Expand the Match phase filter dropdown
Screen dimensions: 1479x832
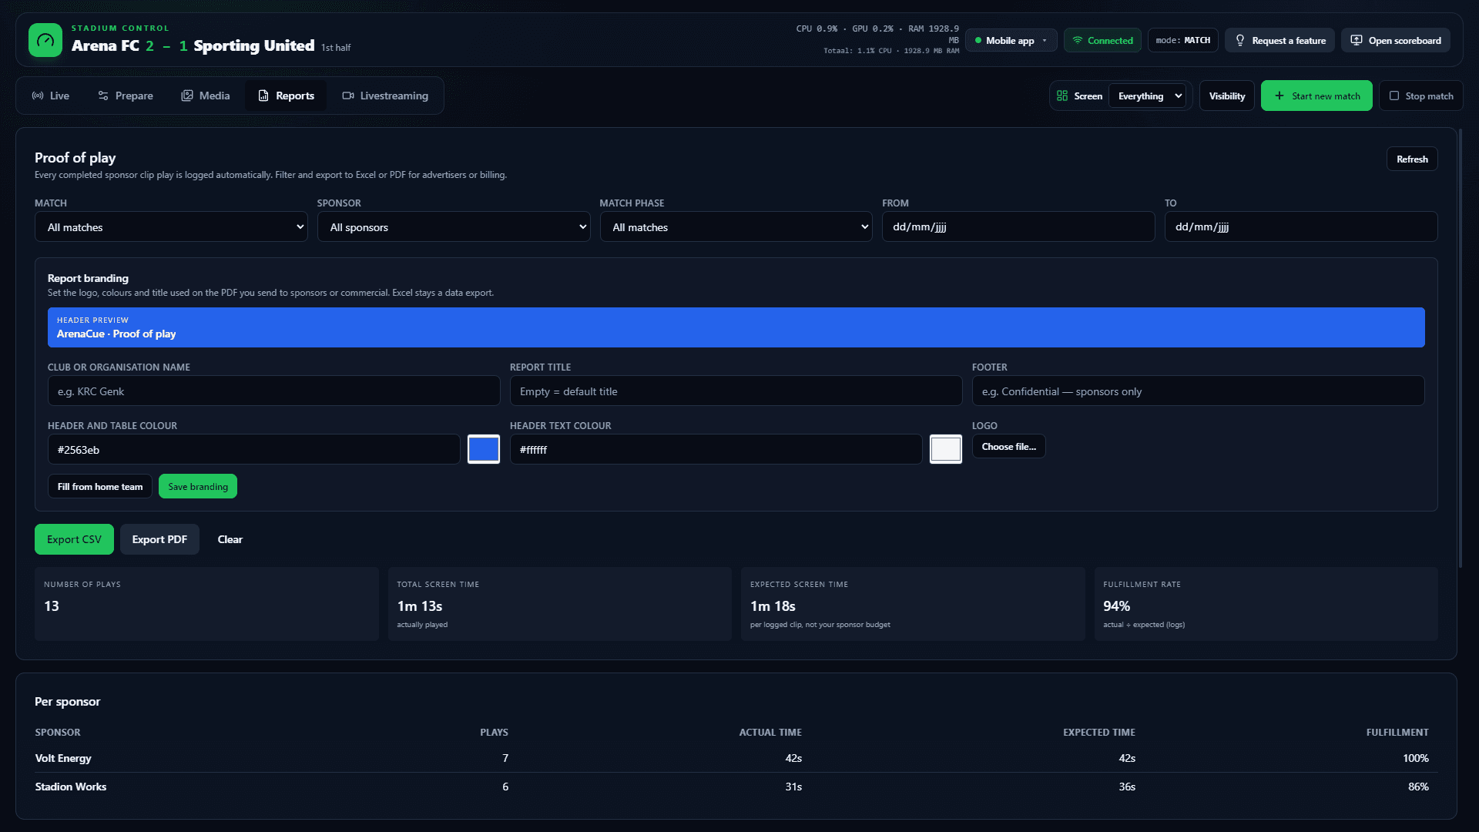click(x=736, y=226)
